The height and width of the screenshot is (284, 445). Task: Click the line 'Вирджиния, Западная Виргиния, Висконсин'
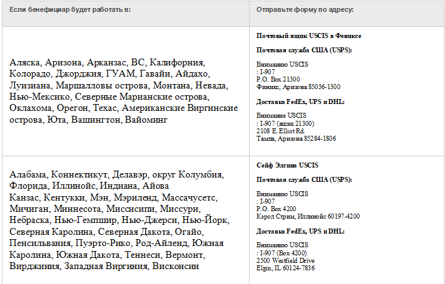(104, 266)
